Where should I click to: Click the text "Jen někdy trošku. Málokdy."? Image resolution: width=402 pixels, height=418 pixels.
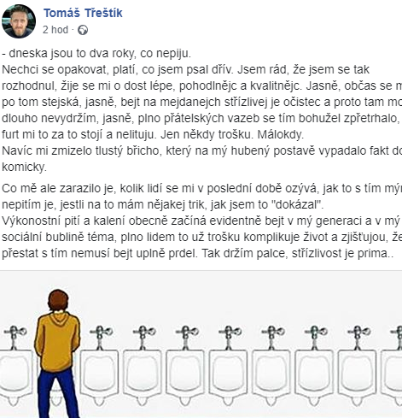click(x=232, y=134)
